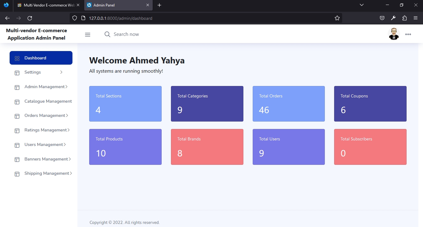Open the Firefox application menu icon
Image resolution: width=423 pixels, height=227 pixels.
416,18
